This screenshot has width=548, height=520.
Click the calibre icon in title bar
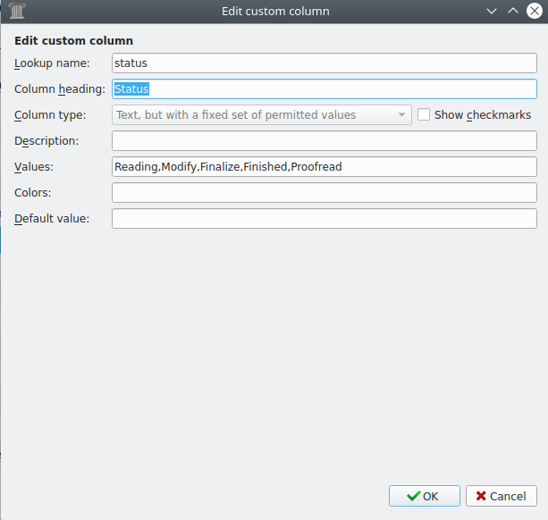pyautogui.click(x=15, y=11)
